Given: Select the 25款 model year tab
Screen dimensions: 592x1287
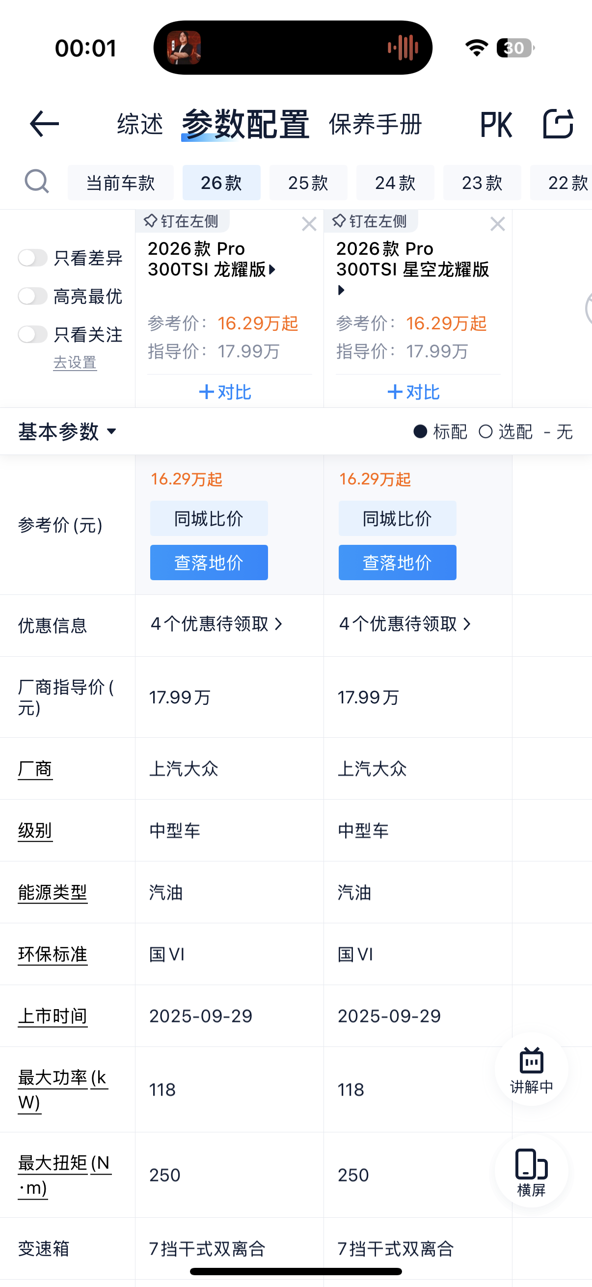Looking at the screenshot, I should (308, 183).
